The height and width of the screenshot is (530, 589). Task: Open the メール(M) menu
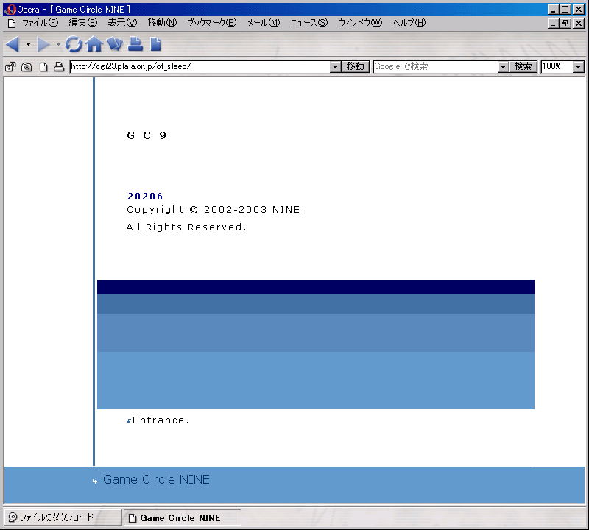263,23
